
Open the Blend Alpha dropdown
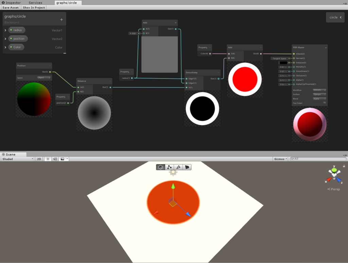point(319,99)
